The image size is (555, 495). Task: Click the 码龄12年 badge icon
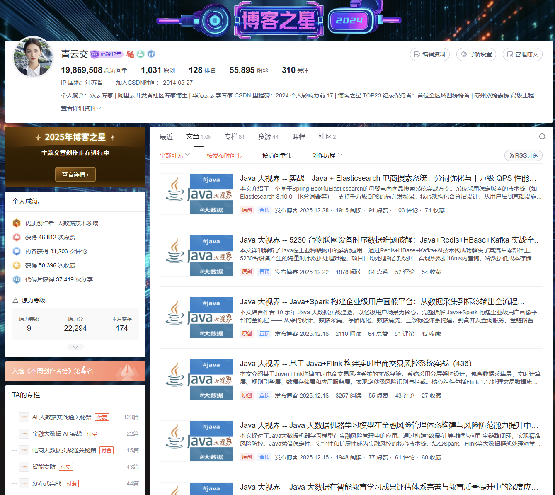click(x=107, y=54)
